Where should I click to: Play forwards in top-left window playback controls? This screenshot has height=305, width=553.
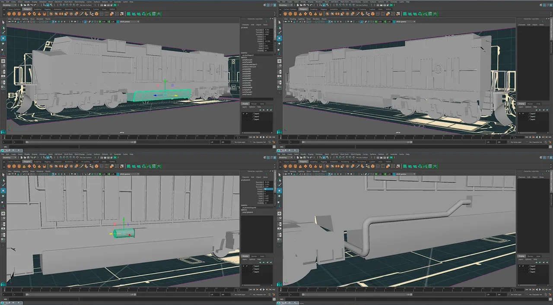[x=264, y=137]
